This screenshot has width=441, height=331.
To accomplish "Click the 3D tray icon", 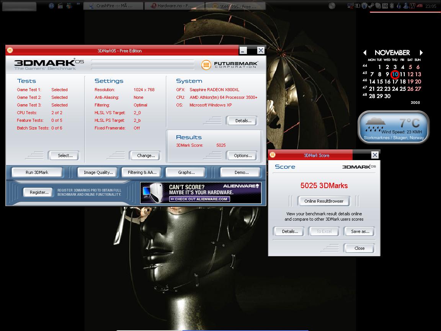I will 358,6.
